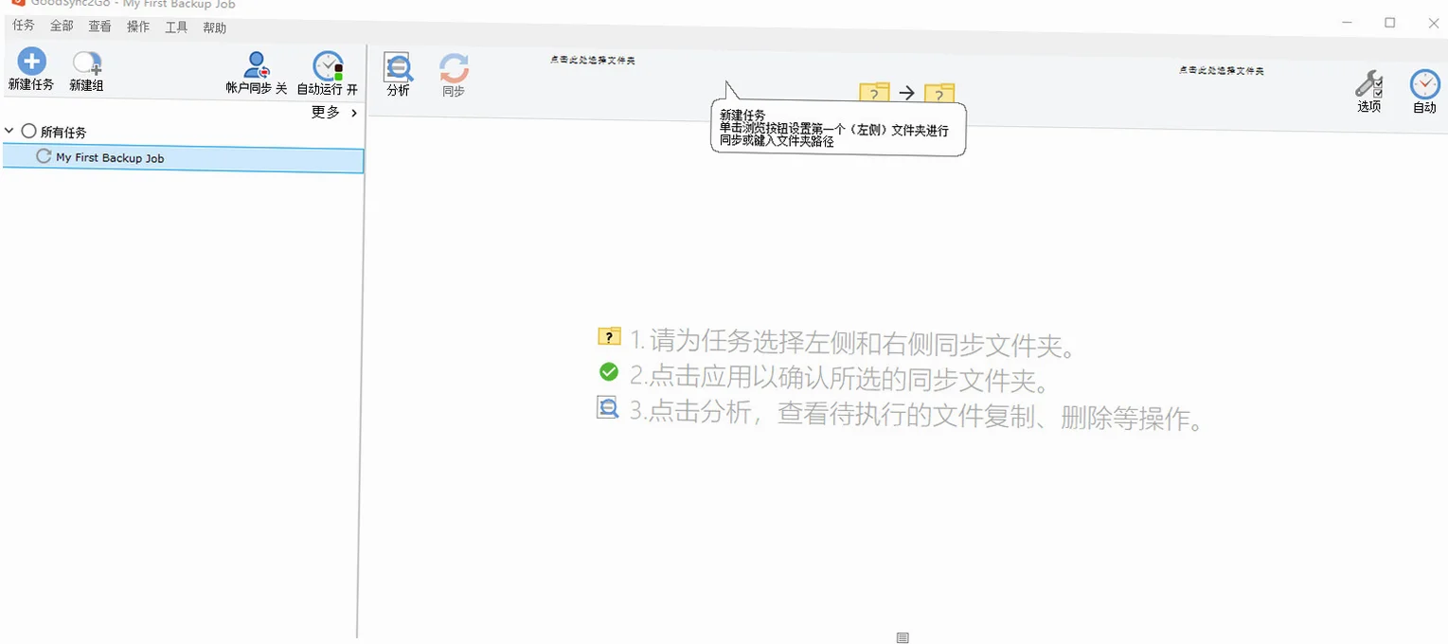This screenshot has height=644, width=1448.
Task: Click step 2 apply instruction text
Action: (839, 380)
